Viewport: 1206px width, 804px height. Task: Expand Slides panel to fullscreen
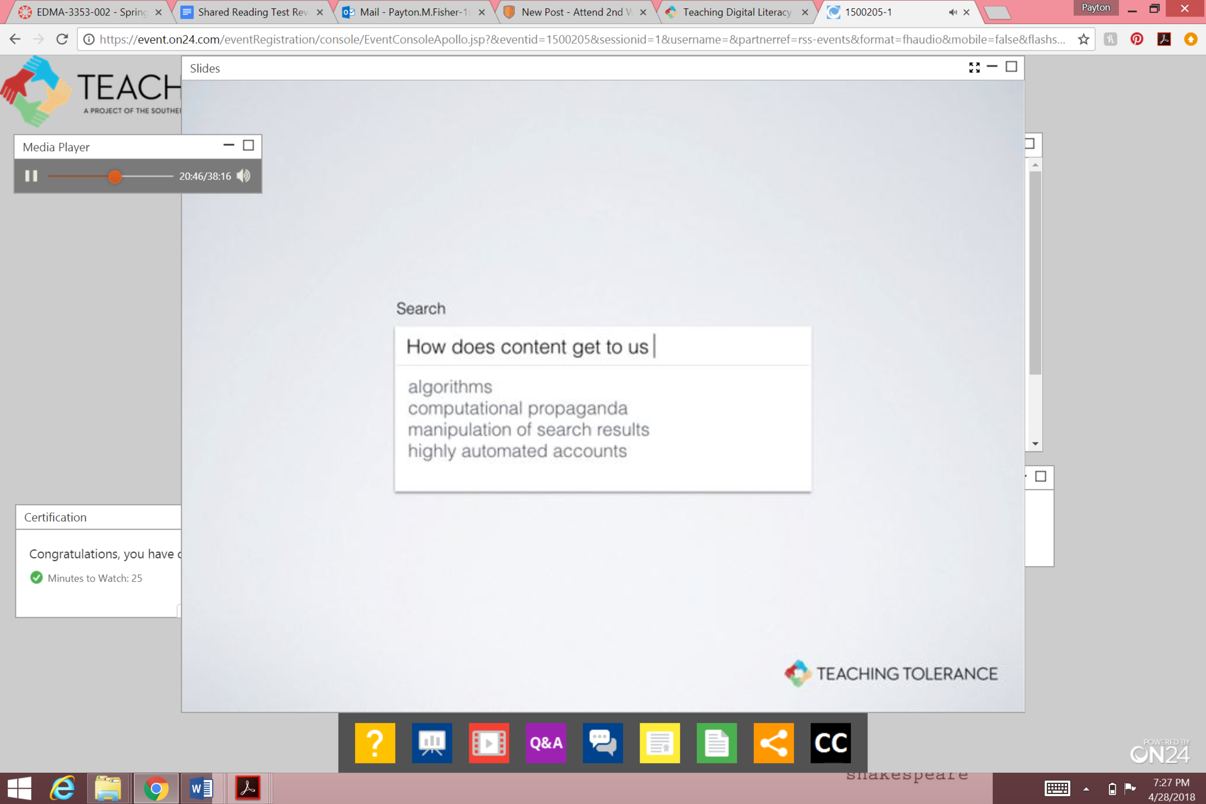click(x=974, y=68)
